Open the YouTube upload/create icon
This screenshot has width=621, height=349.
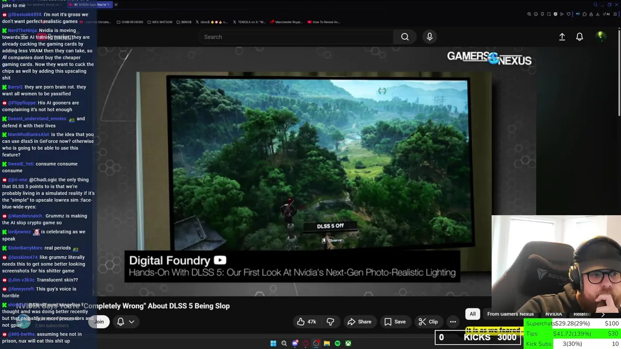click(562, 37)
